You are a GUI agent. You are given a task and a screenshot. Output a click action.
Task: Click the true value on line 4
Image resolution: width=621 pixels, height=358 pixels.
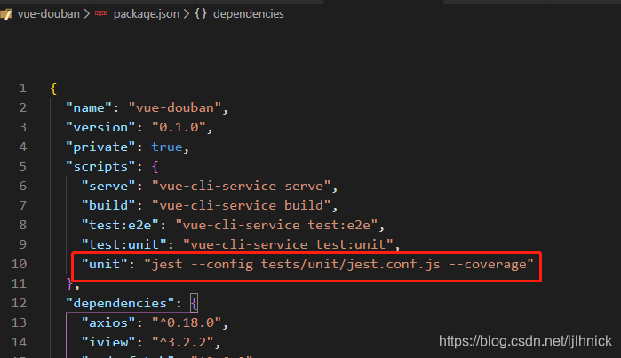click(167, 147)
